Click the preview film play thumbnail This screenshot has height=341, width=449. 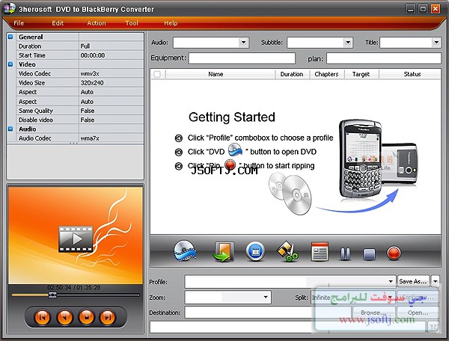[76, 239]
